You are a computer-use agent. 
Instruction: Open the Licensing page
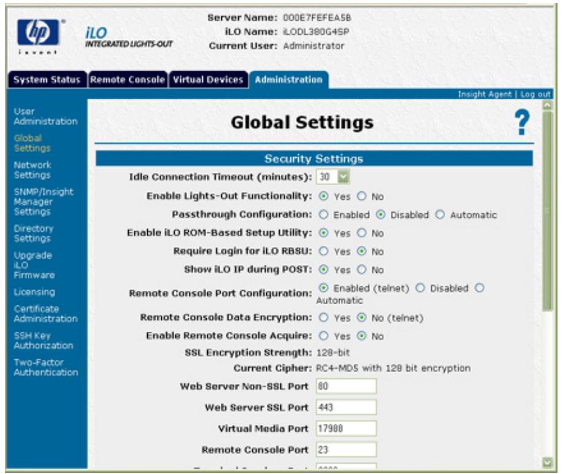pyautogui.click(x=34, y=292)
